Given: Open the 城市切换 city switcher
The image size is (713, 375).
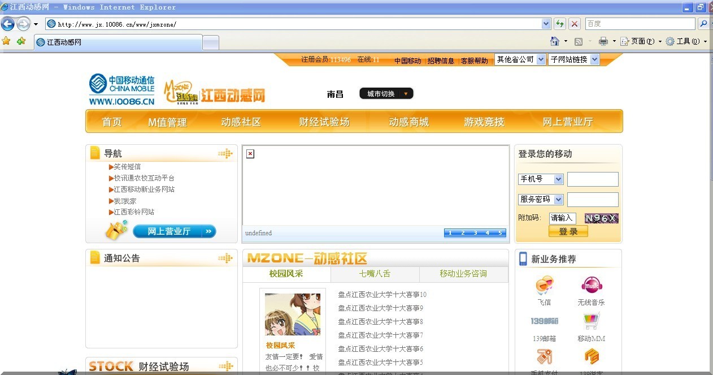Looking at the screenshot, I should coord(386,94).
